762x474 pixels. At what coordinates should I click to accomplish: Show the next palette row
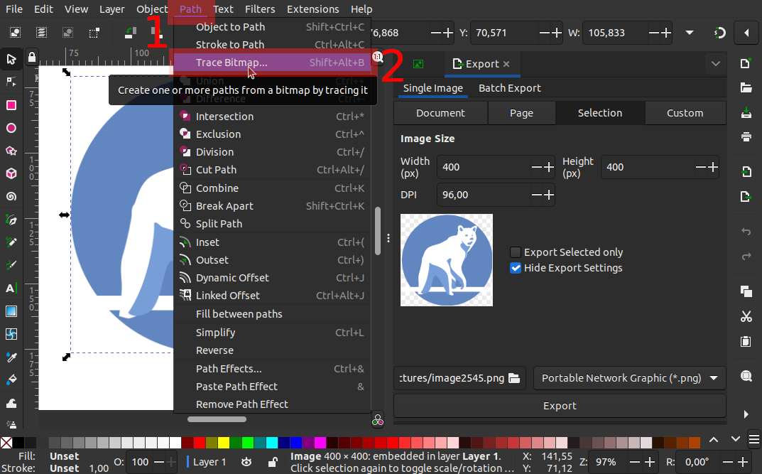[735, 439]
